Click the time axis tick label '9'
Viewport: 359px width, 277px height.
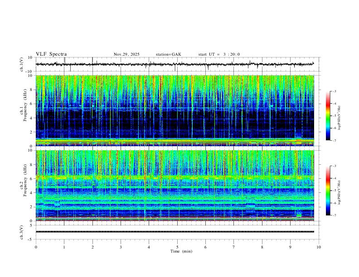tap(290, 247)
